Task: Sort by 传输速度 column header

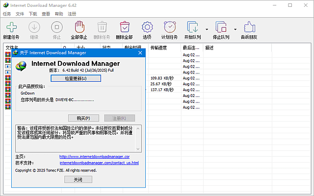Action: coord(158,48)
